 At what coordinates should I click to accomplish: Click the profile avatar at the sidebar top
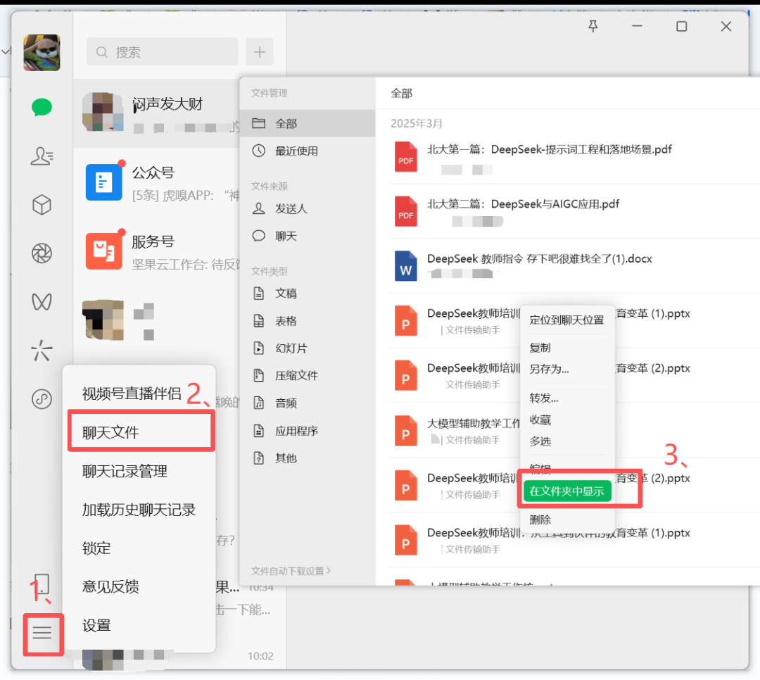click(42, 52)
